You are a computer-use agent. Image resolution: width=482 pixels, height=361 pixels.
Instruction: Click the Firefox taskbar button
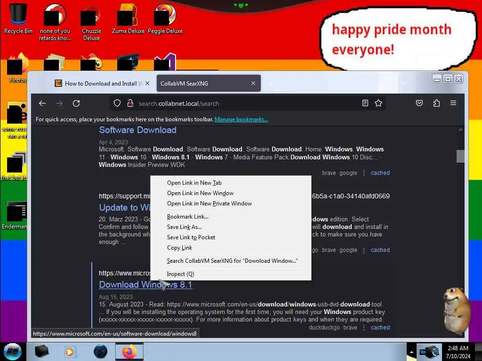[x=129, y=352]
